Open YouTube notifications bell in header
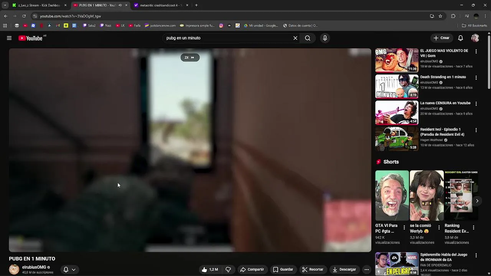The width and height of the screenshot is (491, 276). pyautogui.click(x=461, y=38)
